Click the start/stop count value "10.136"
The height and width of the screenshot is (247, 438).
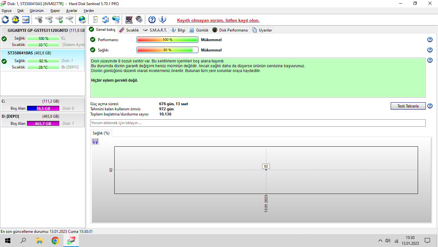coord(165,114)
